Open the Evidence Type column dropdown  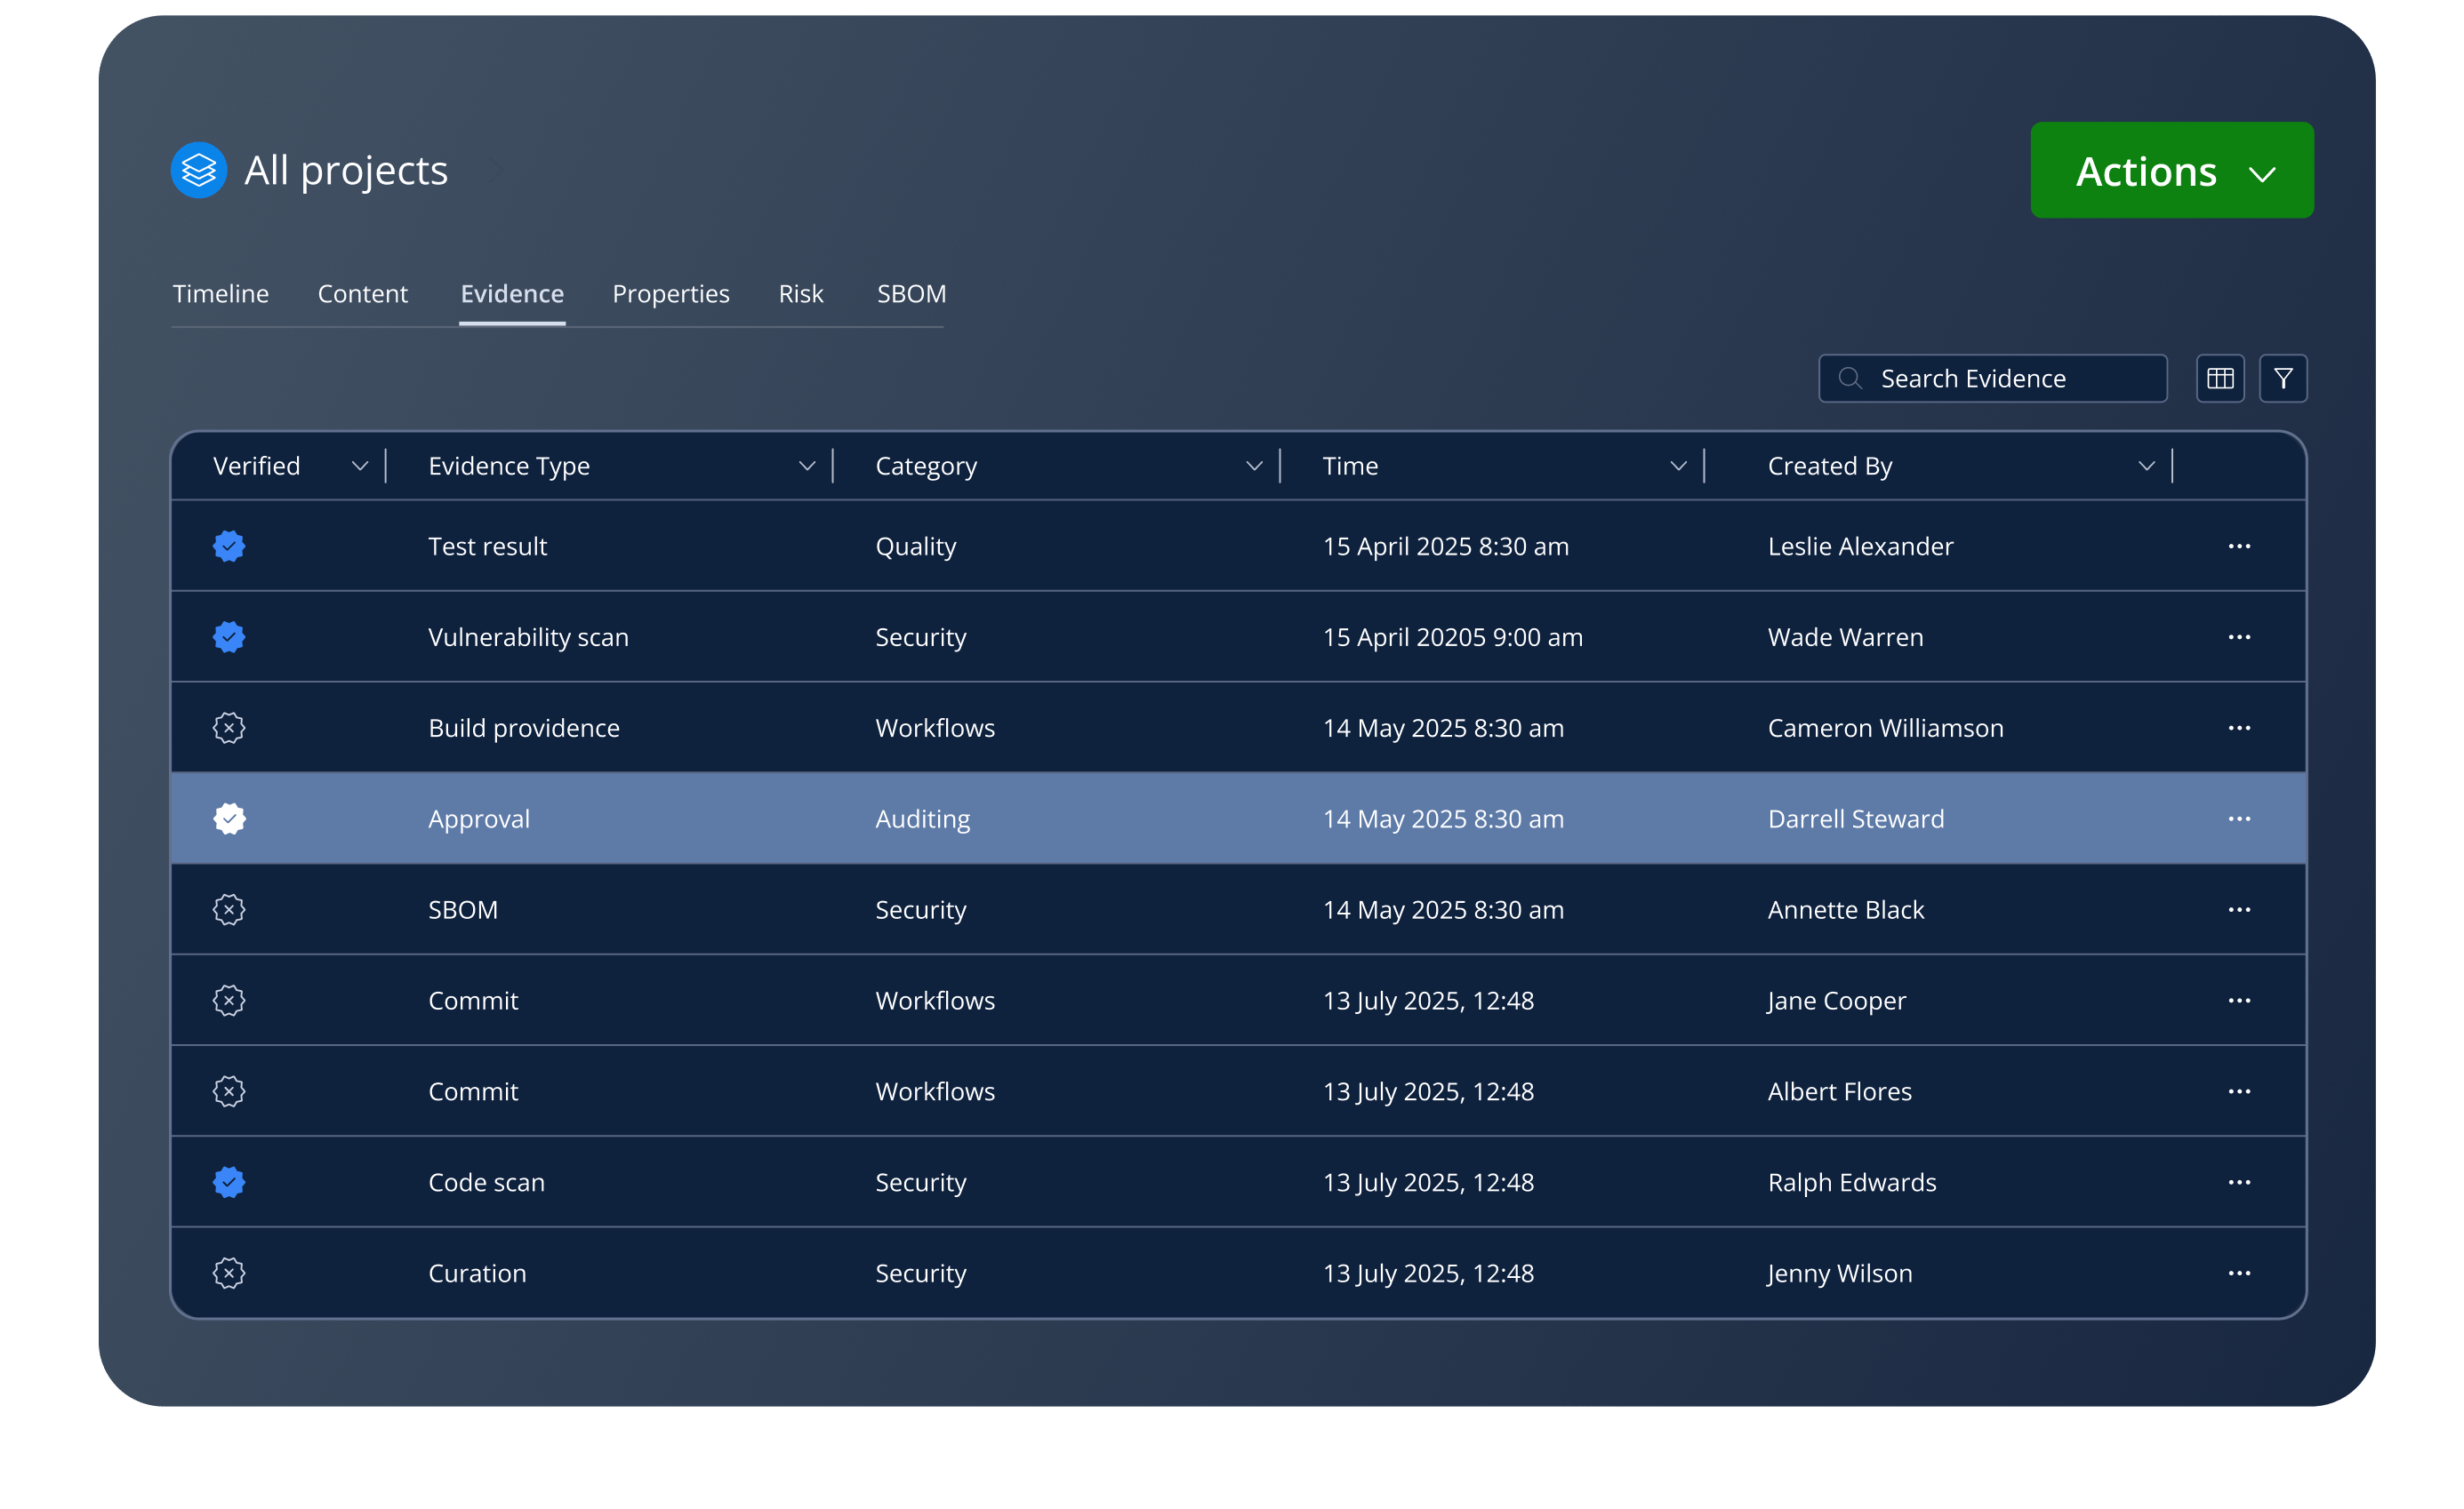[807, 467]
